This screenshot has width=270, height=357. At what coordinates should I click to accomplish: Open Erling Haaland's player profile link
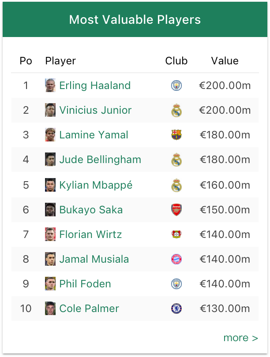pos(95,86)
